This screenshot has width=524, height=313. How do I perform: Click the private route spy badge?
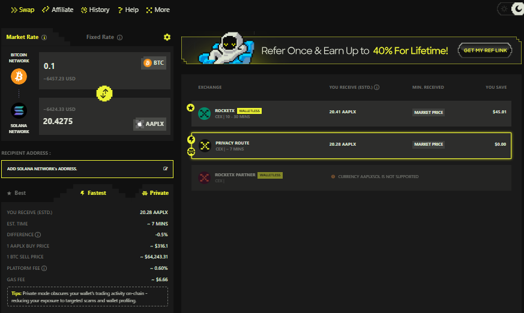point(191,152)
